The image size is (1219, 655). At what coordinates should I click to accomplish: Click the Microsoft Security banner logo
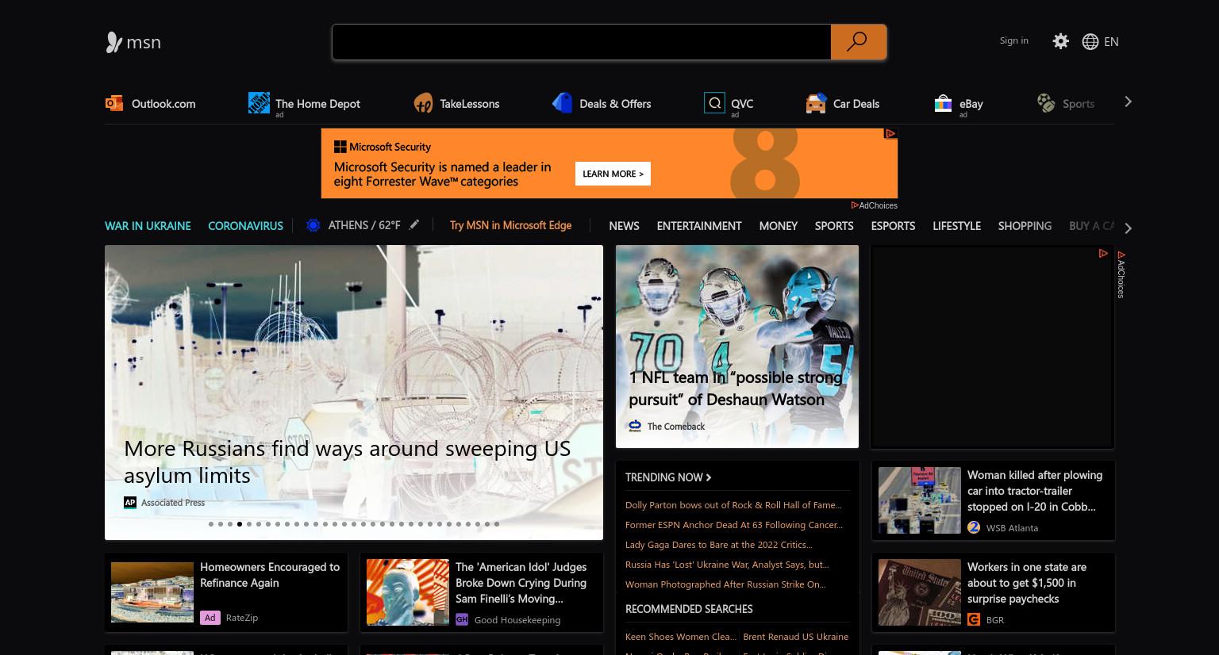tap(383, 147)
